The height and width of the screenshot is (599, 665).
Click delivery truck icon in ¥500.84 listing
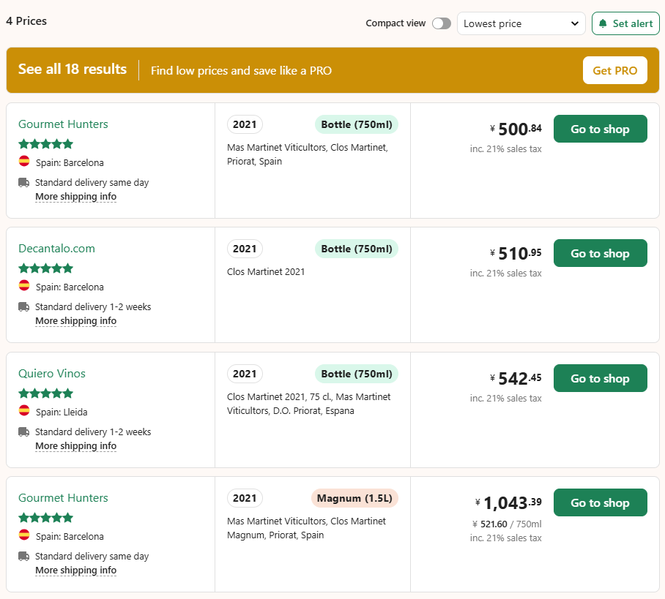click(x=23, y=183)
